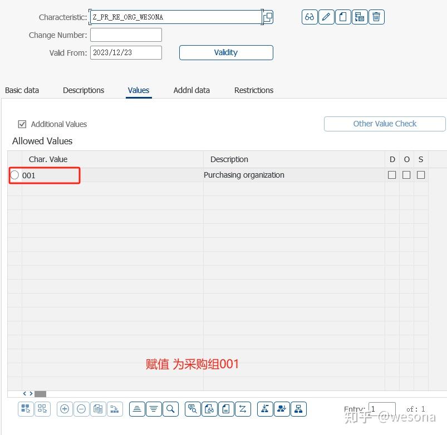Select the radio button beside value 001
The width and height of the screenshot is (447, 435).
pyautogui.click(x=14, y=174)
